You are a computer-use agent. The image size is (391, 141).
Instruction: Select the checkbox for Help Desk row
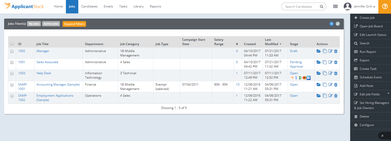(12, 73)
